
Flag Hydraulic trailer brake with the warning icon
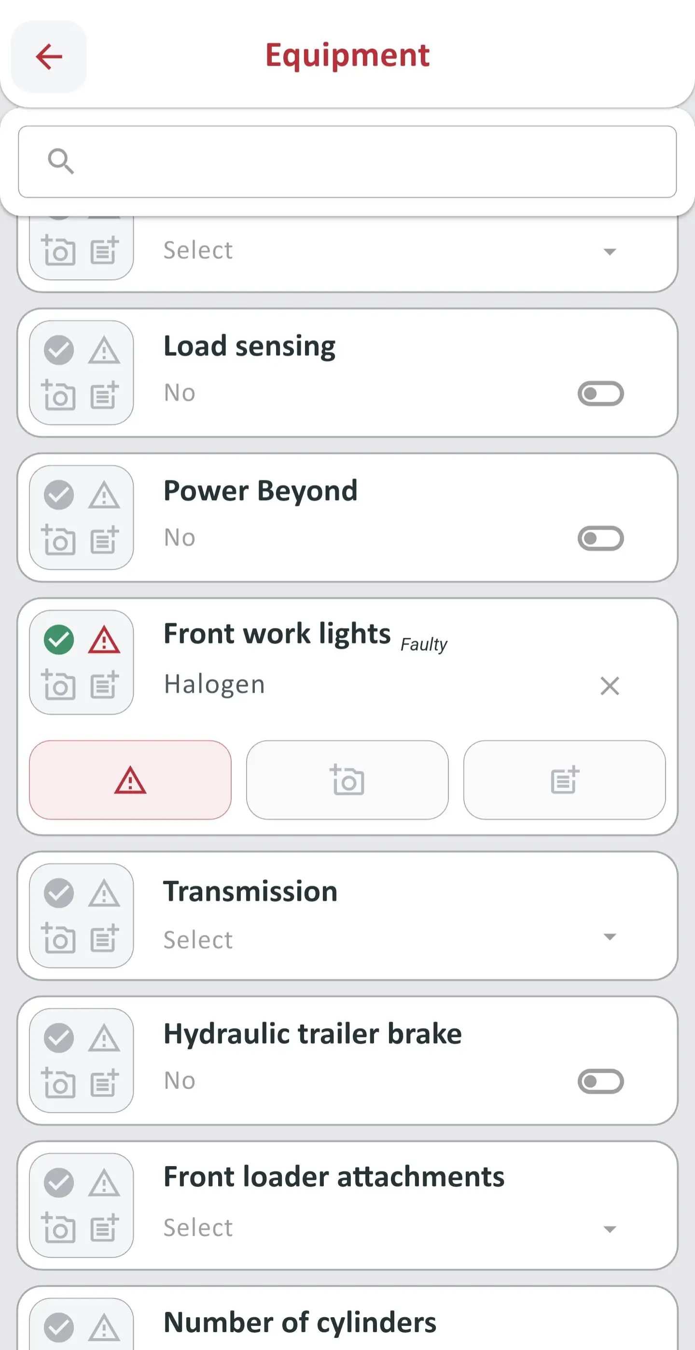coord(104,1038)
